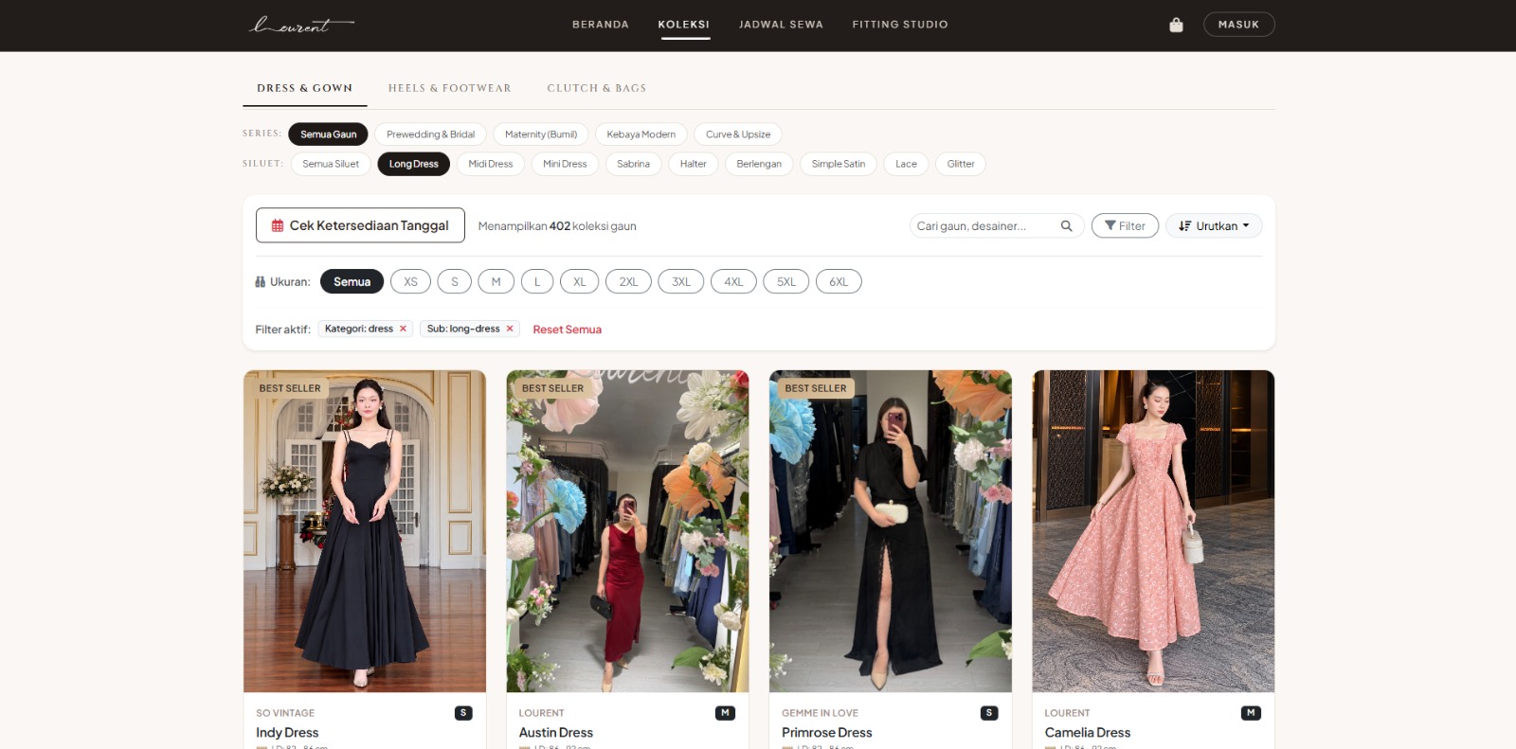
Task: Click the Masuk login button
Action: pos(1238,25)
